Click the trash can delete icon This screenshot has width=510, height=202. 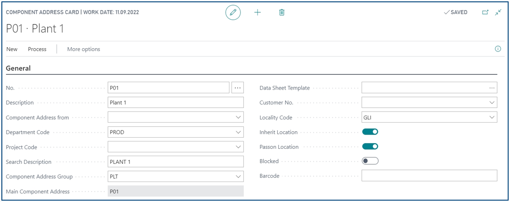coord(281,13)
